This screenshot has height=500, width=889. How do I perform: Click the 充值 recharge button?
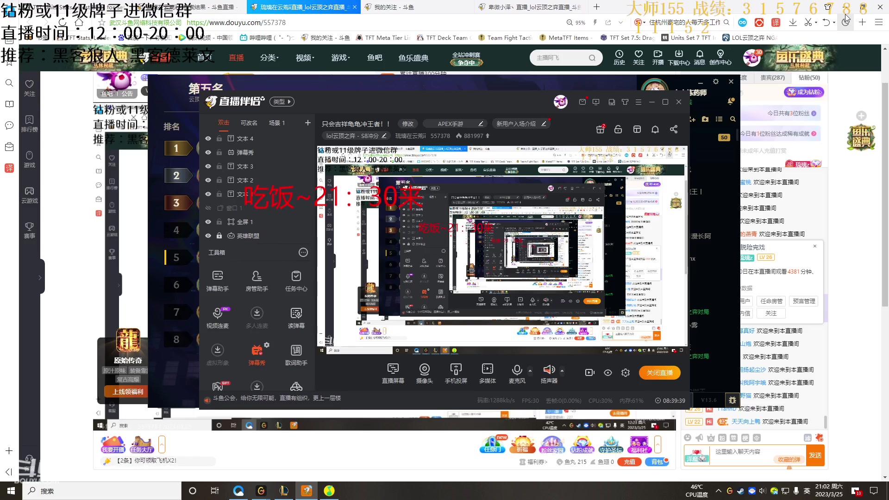629,462
